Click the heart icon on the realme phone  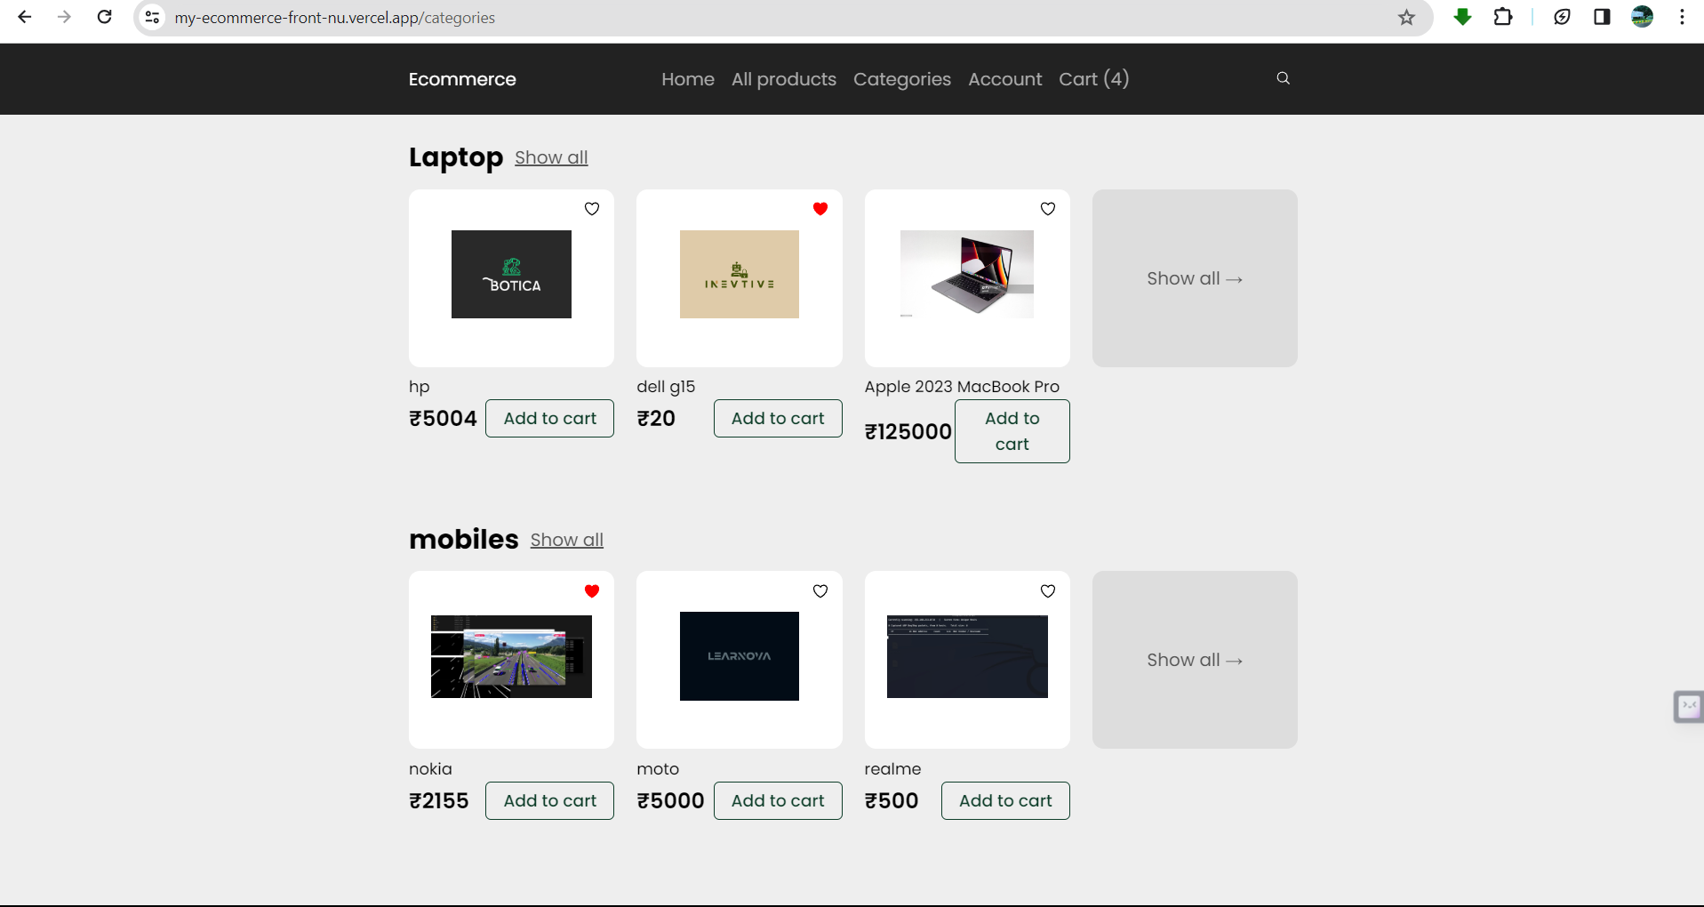tap(1048, 590)
